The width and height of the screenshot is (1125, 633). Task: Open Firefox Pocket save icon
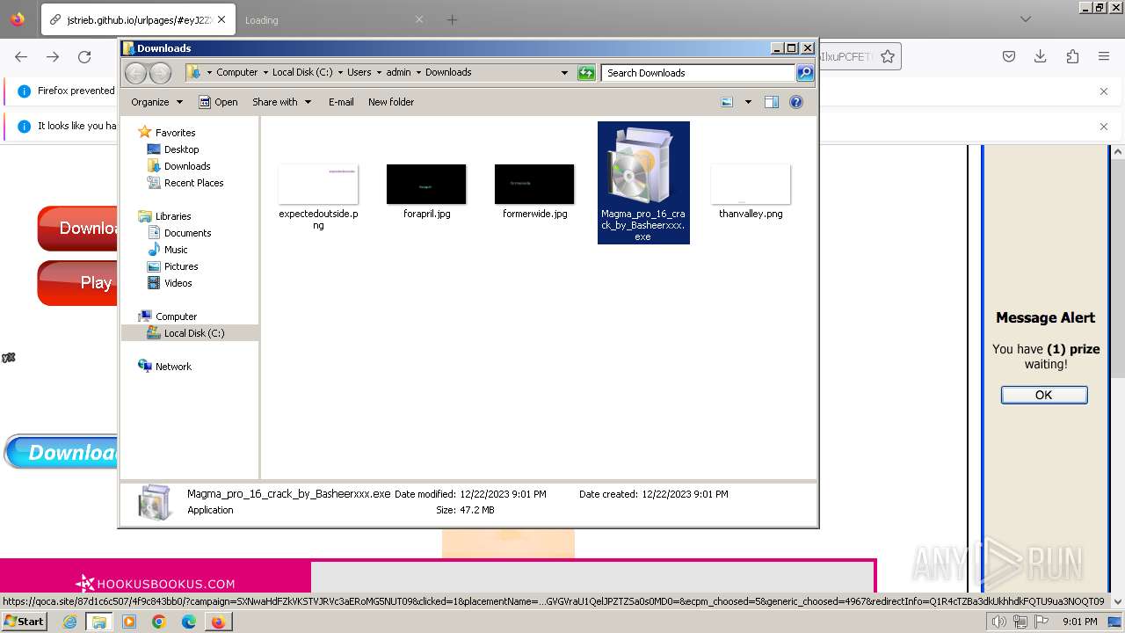click(1009, 56)
